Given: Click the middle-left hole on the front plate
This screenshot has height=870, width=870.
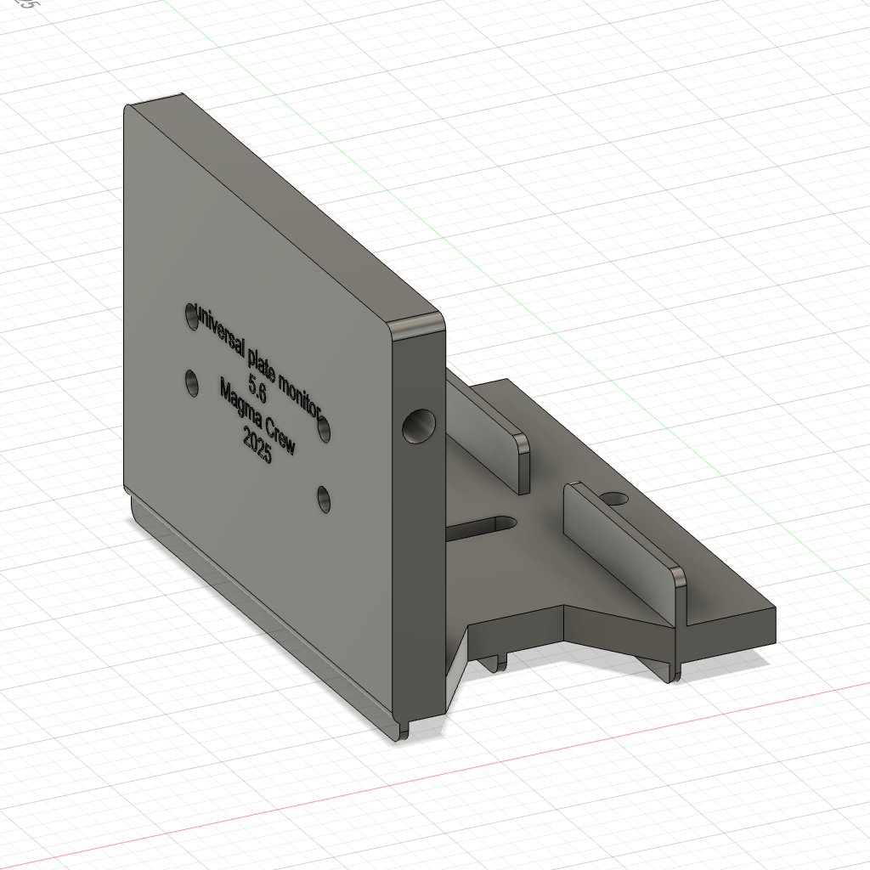Looking at the screenshot, I should (192, 381).
